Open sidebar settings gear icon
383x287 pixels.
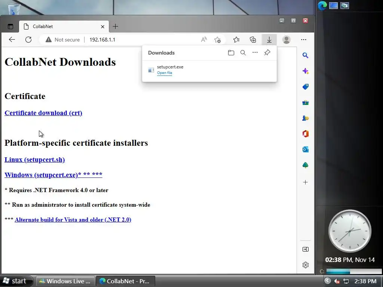(305, 265)
